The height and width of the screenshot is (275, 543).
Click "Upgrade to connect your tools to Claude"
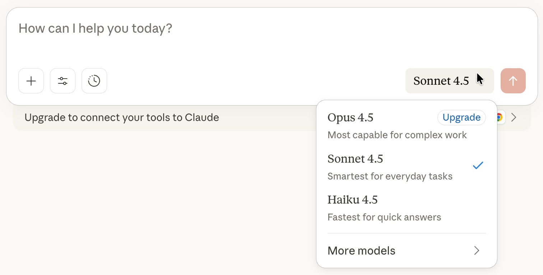point(122,117)
